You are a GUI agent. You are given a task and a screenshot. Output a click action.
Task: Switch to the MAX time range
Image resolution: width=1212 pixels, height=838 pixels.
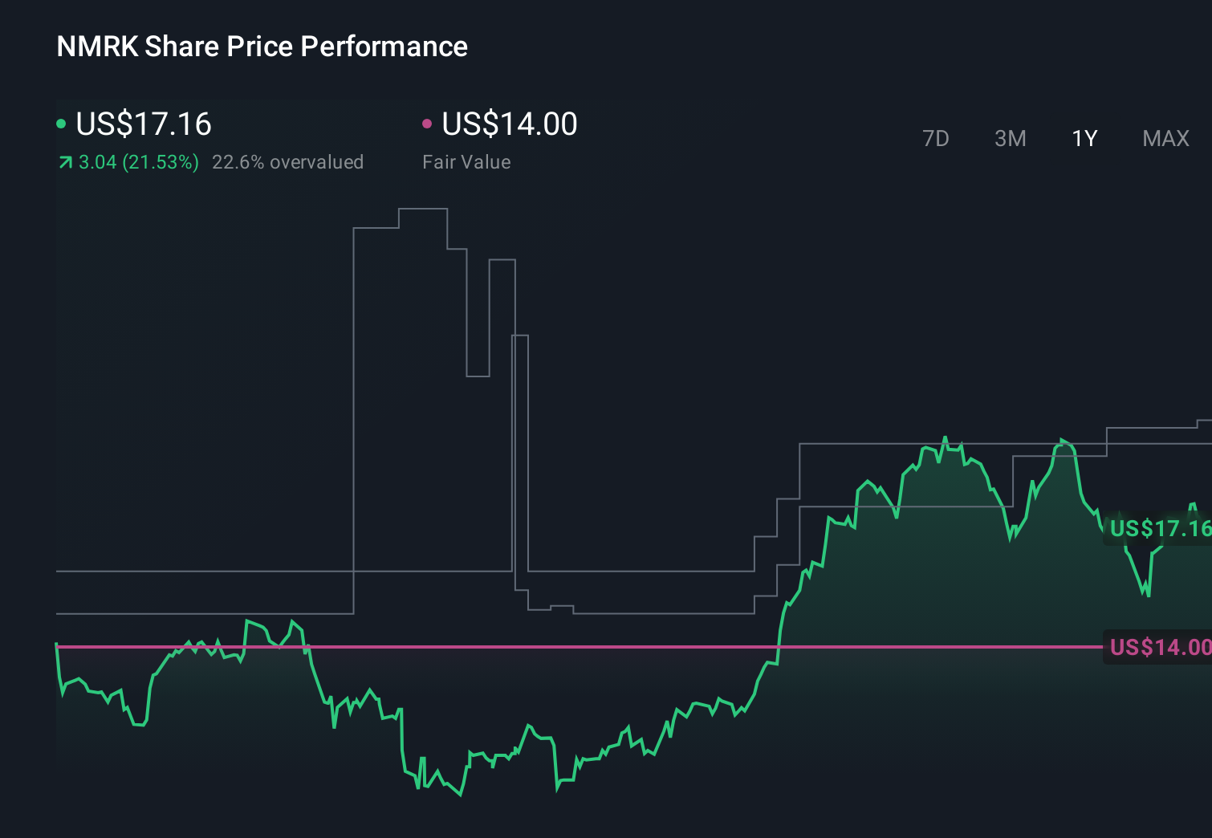point(1165,139)
